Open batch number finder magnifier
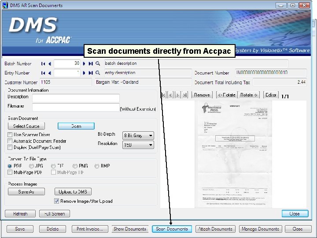Viewport: 317px width, 238px height. pos(98,63)
